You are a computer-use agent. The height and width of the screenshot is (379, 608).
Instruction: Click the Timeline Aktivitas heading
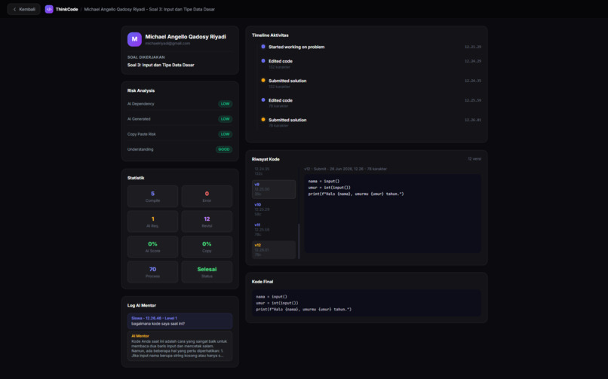(270, 35)
